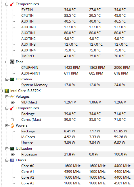Select the CPUFANIN fan label
This screenshot has width=134, height=187.
(x=30, y=68)
